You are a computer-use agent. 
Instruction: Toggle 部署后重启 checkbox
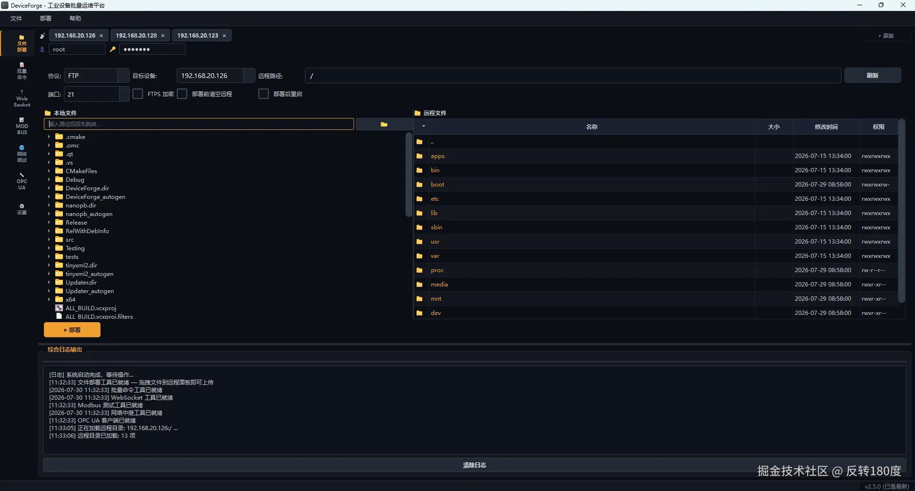pyautogui.click(x=264, y=94)
